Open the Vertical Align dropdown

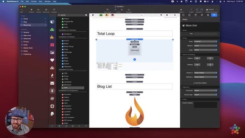(x=206, y=95)
